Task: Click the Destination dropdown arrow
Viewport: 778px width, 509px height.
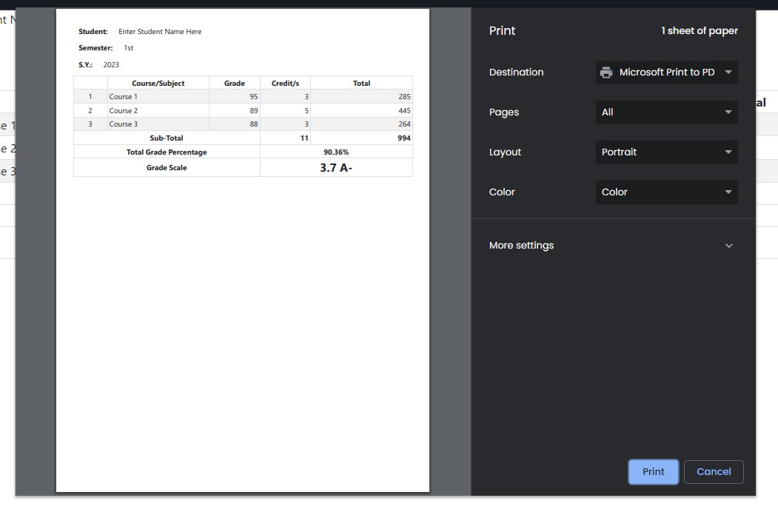Action: click(728, 72)
